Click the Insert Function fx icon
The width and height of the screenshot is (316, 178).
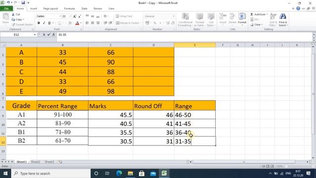54,35
